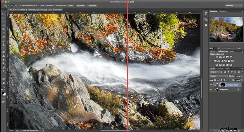244x132 pixels.
Task: Switch to the Paths tab
Action: 227,69
